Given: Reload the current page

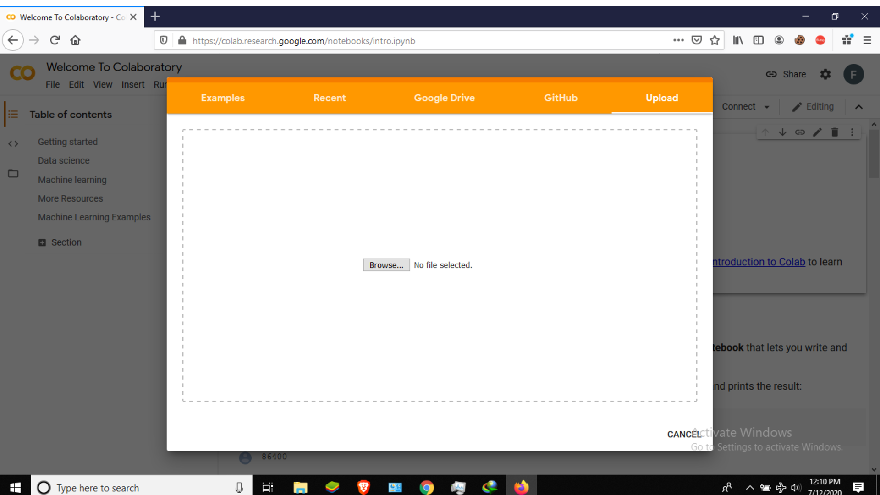Looking at the screenshot, I should [x=55, y=40].
